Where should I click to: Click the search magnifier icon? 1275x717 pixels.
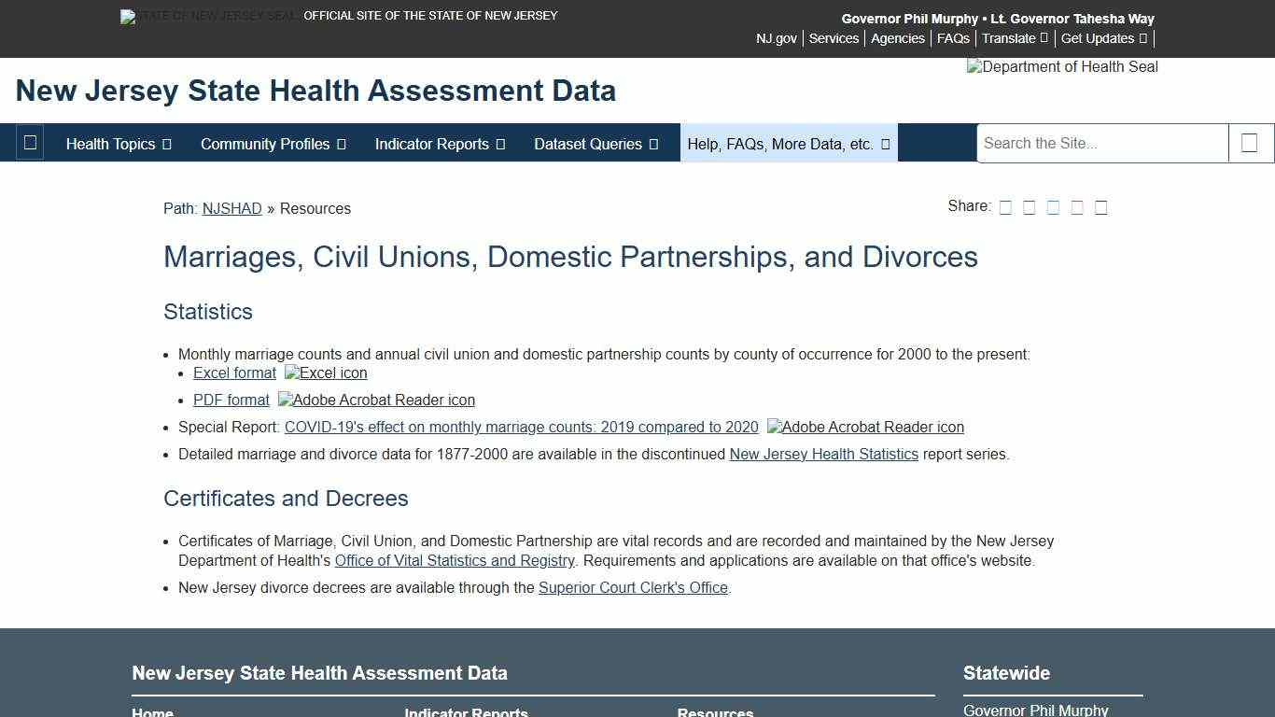[x=1251, y=143]
